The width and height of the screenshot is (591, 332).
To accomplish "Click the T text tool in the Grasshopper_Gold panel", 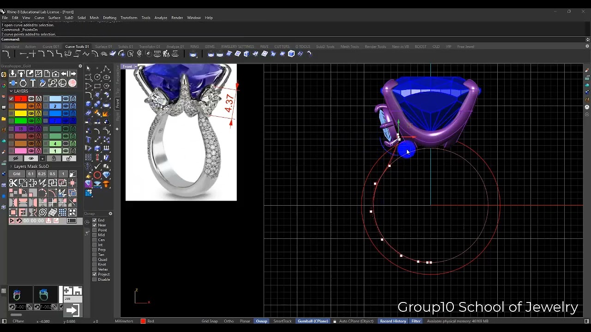I will pyautogui.click(x=33, y=83).
